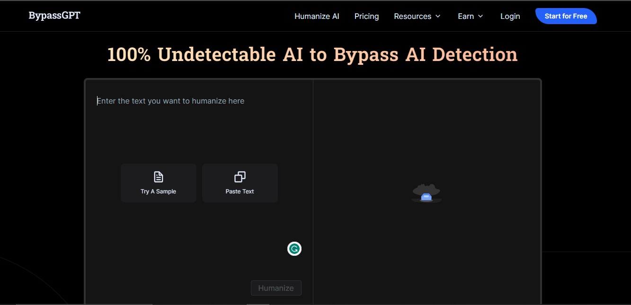Click the Paste Text label

[x=240, y=192]
